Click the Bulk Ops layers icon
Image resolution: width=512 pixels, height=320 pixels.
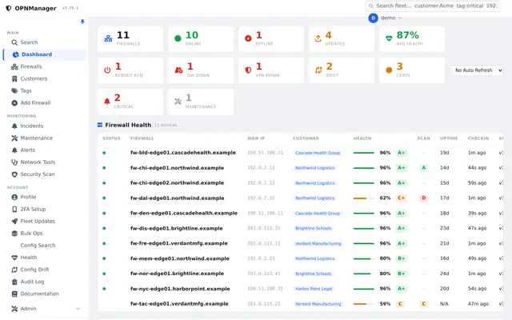pyautogui.click(x=14, y=234)
